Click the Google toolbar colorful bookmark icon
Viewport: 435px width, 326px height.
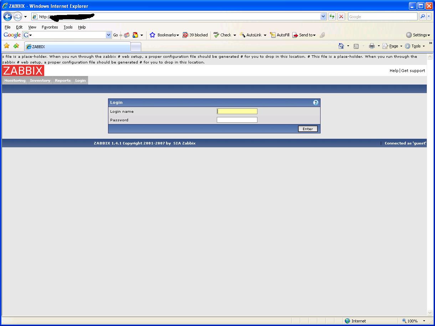pyautogui.click(x=135, y=35)
